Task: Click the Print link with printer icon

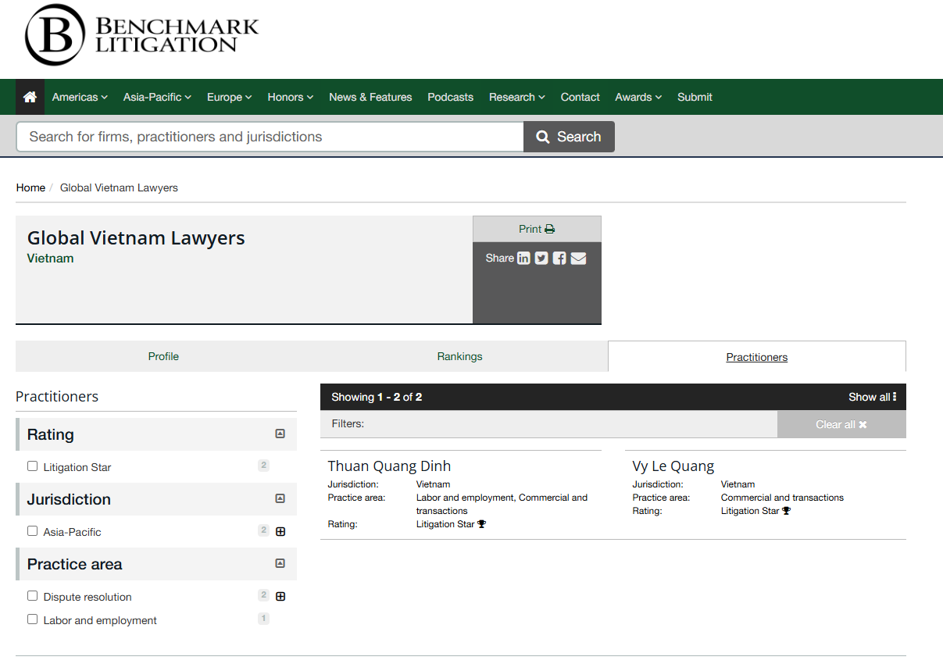Action: coord(537,229)
